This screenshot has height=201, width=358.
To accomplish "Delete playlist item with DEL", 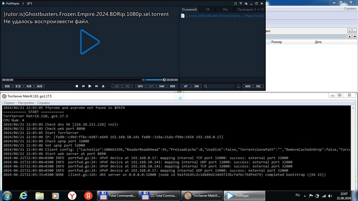I will (x=259, y=86).
